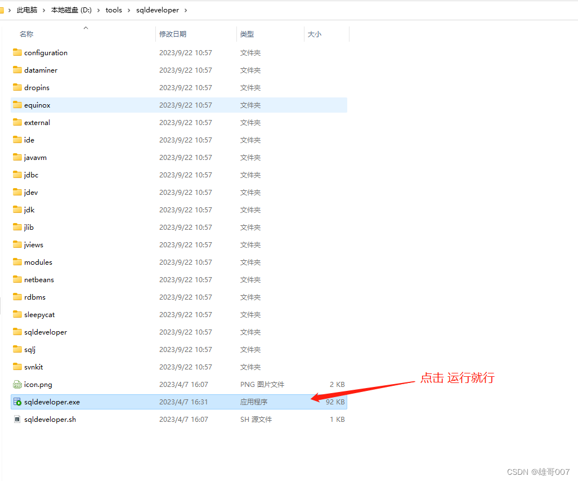This screenshot has width=578, height=481.
Task: Click the equinox folder icon
Action: tap(17, 105)
